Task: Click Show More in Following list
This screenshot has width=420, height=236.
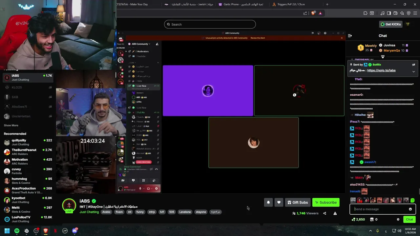Action: pyautogui.click(x=11, y=126)
